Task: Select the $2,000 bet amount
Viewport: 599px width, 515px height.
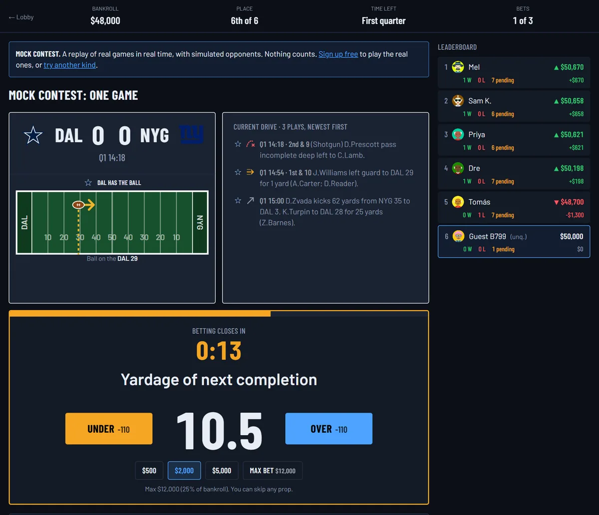Action: (184, 471)
